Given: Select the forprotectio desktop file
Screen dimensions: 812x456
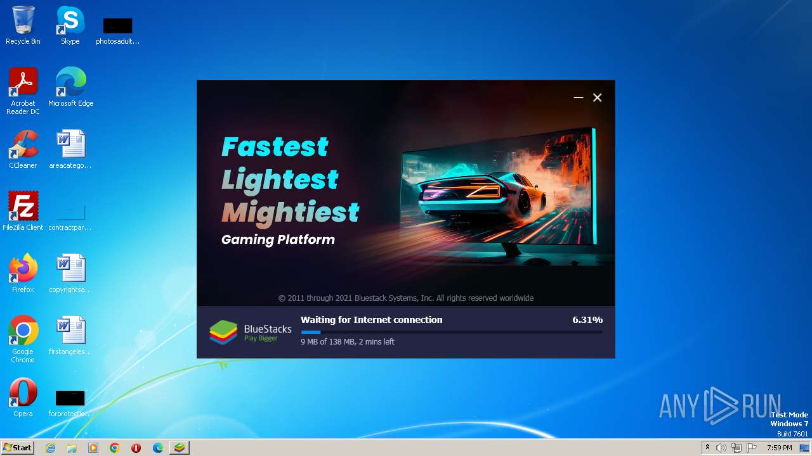Looking at the screenshot, I should (70, 403).
